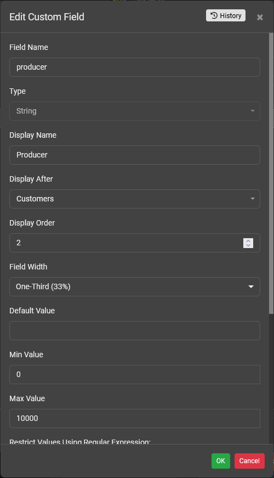The image size is (274, 478).
Task: Open the History text label
Action: (x=231, y=15)
